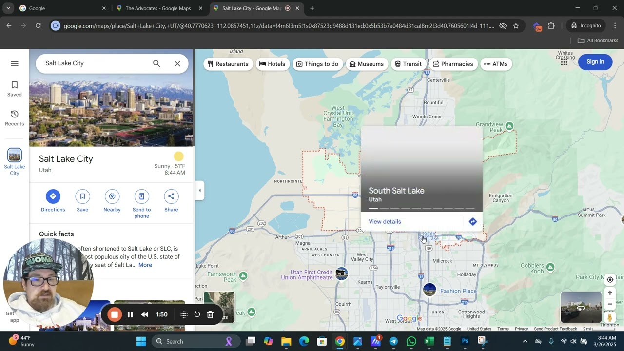Zoom out on the map
This screenshot has width=624, height=351.
(x=610, y=304)
